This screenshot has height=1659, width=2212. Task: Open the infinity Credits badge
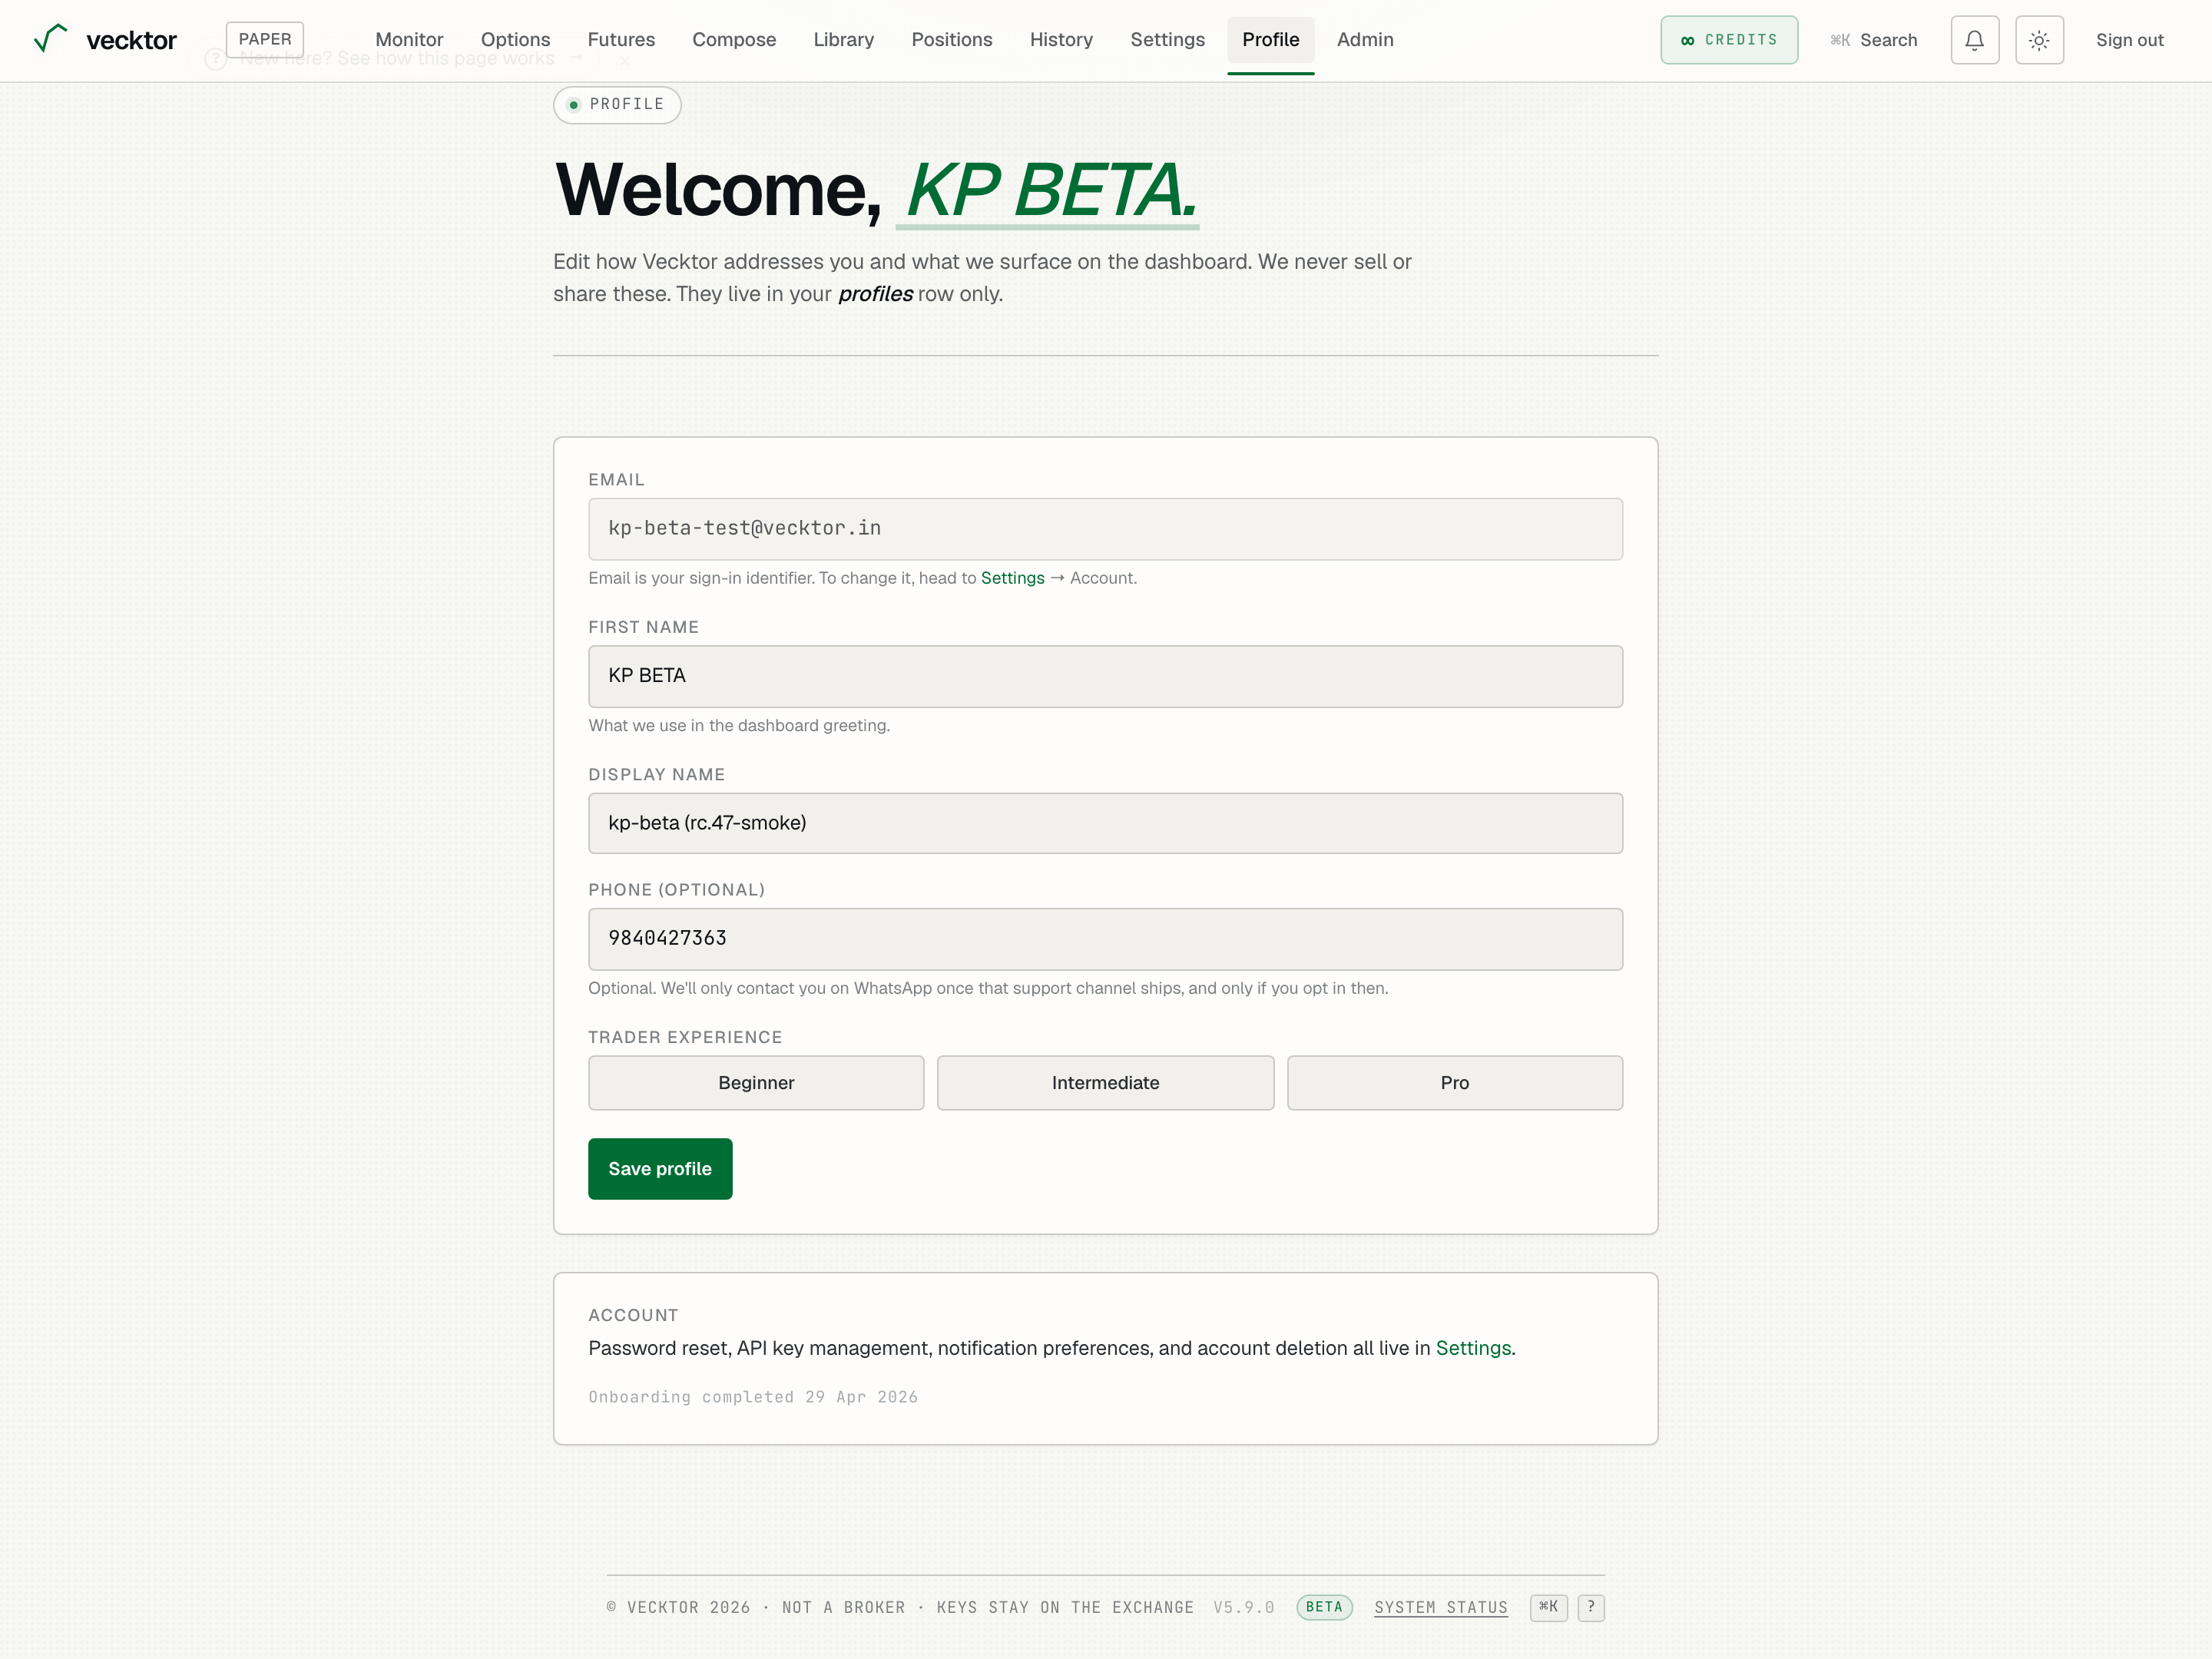click(x=1729, y=40)
